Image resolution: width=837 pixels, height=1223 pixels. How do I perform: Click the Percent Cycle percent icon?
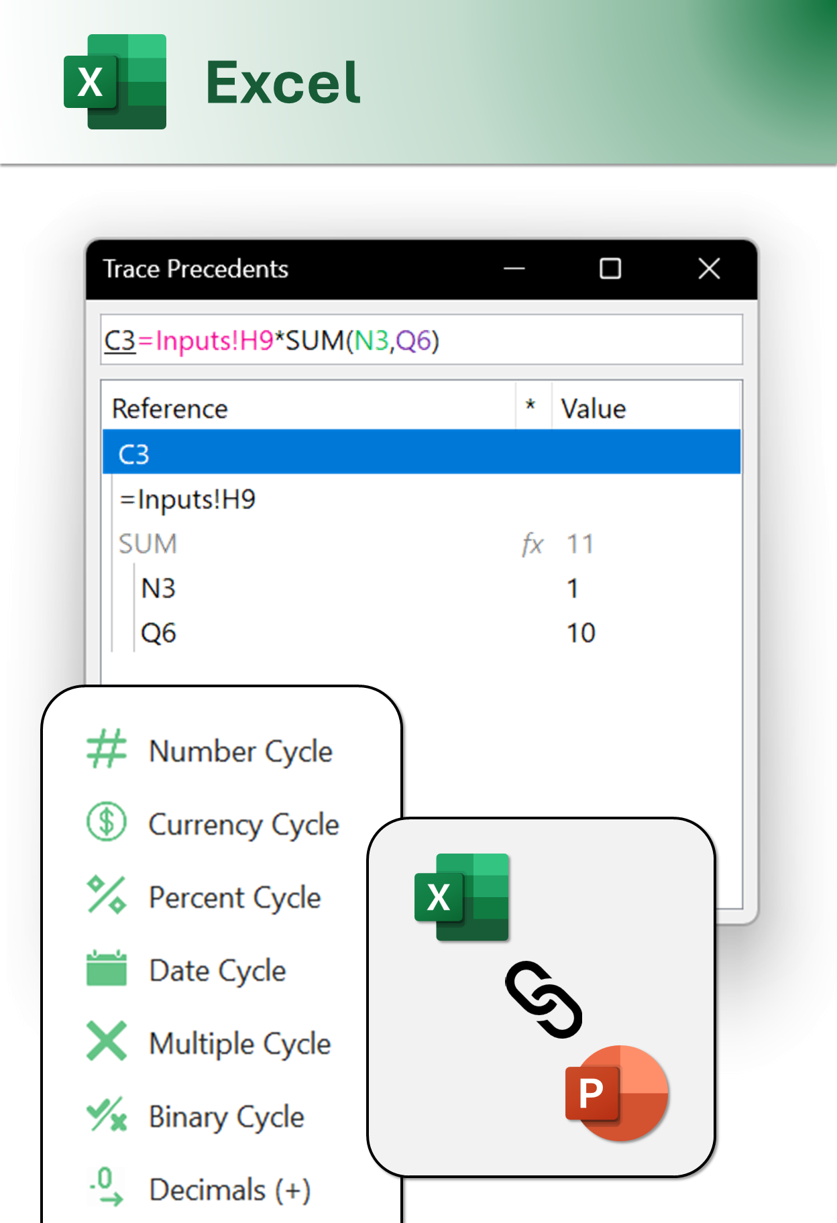[x=107, y=895]
